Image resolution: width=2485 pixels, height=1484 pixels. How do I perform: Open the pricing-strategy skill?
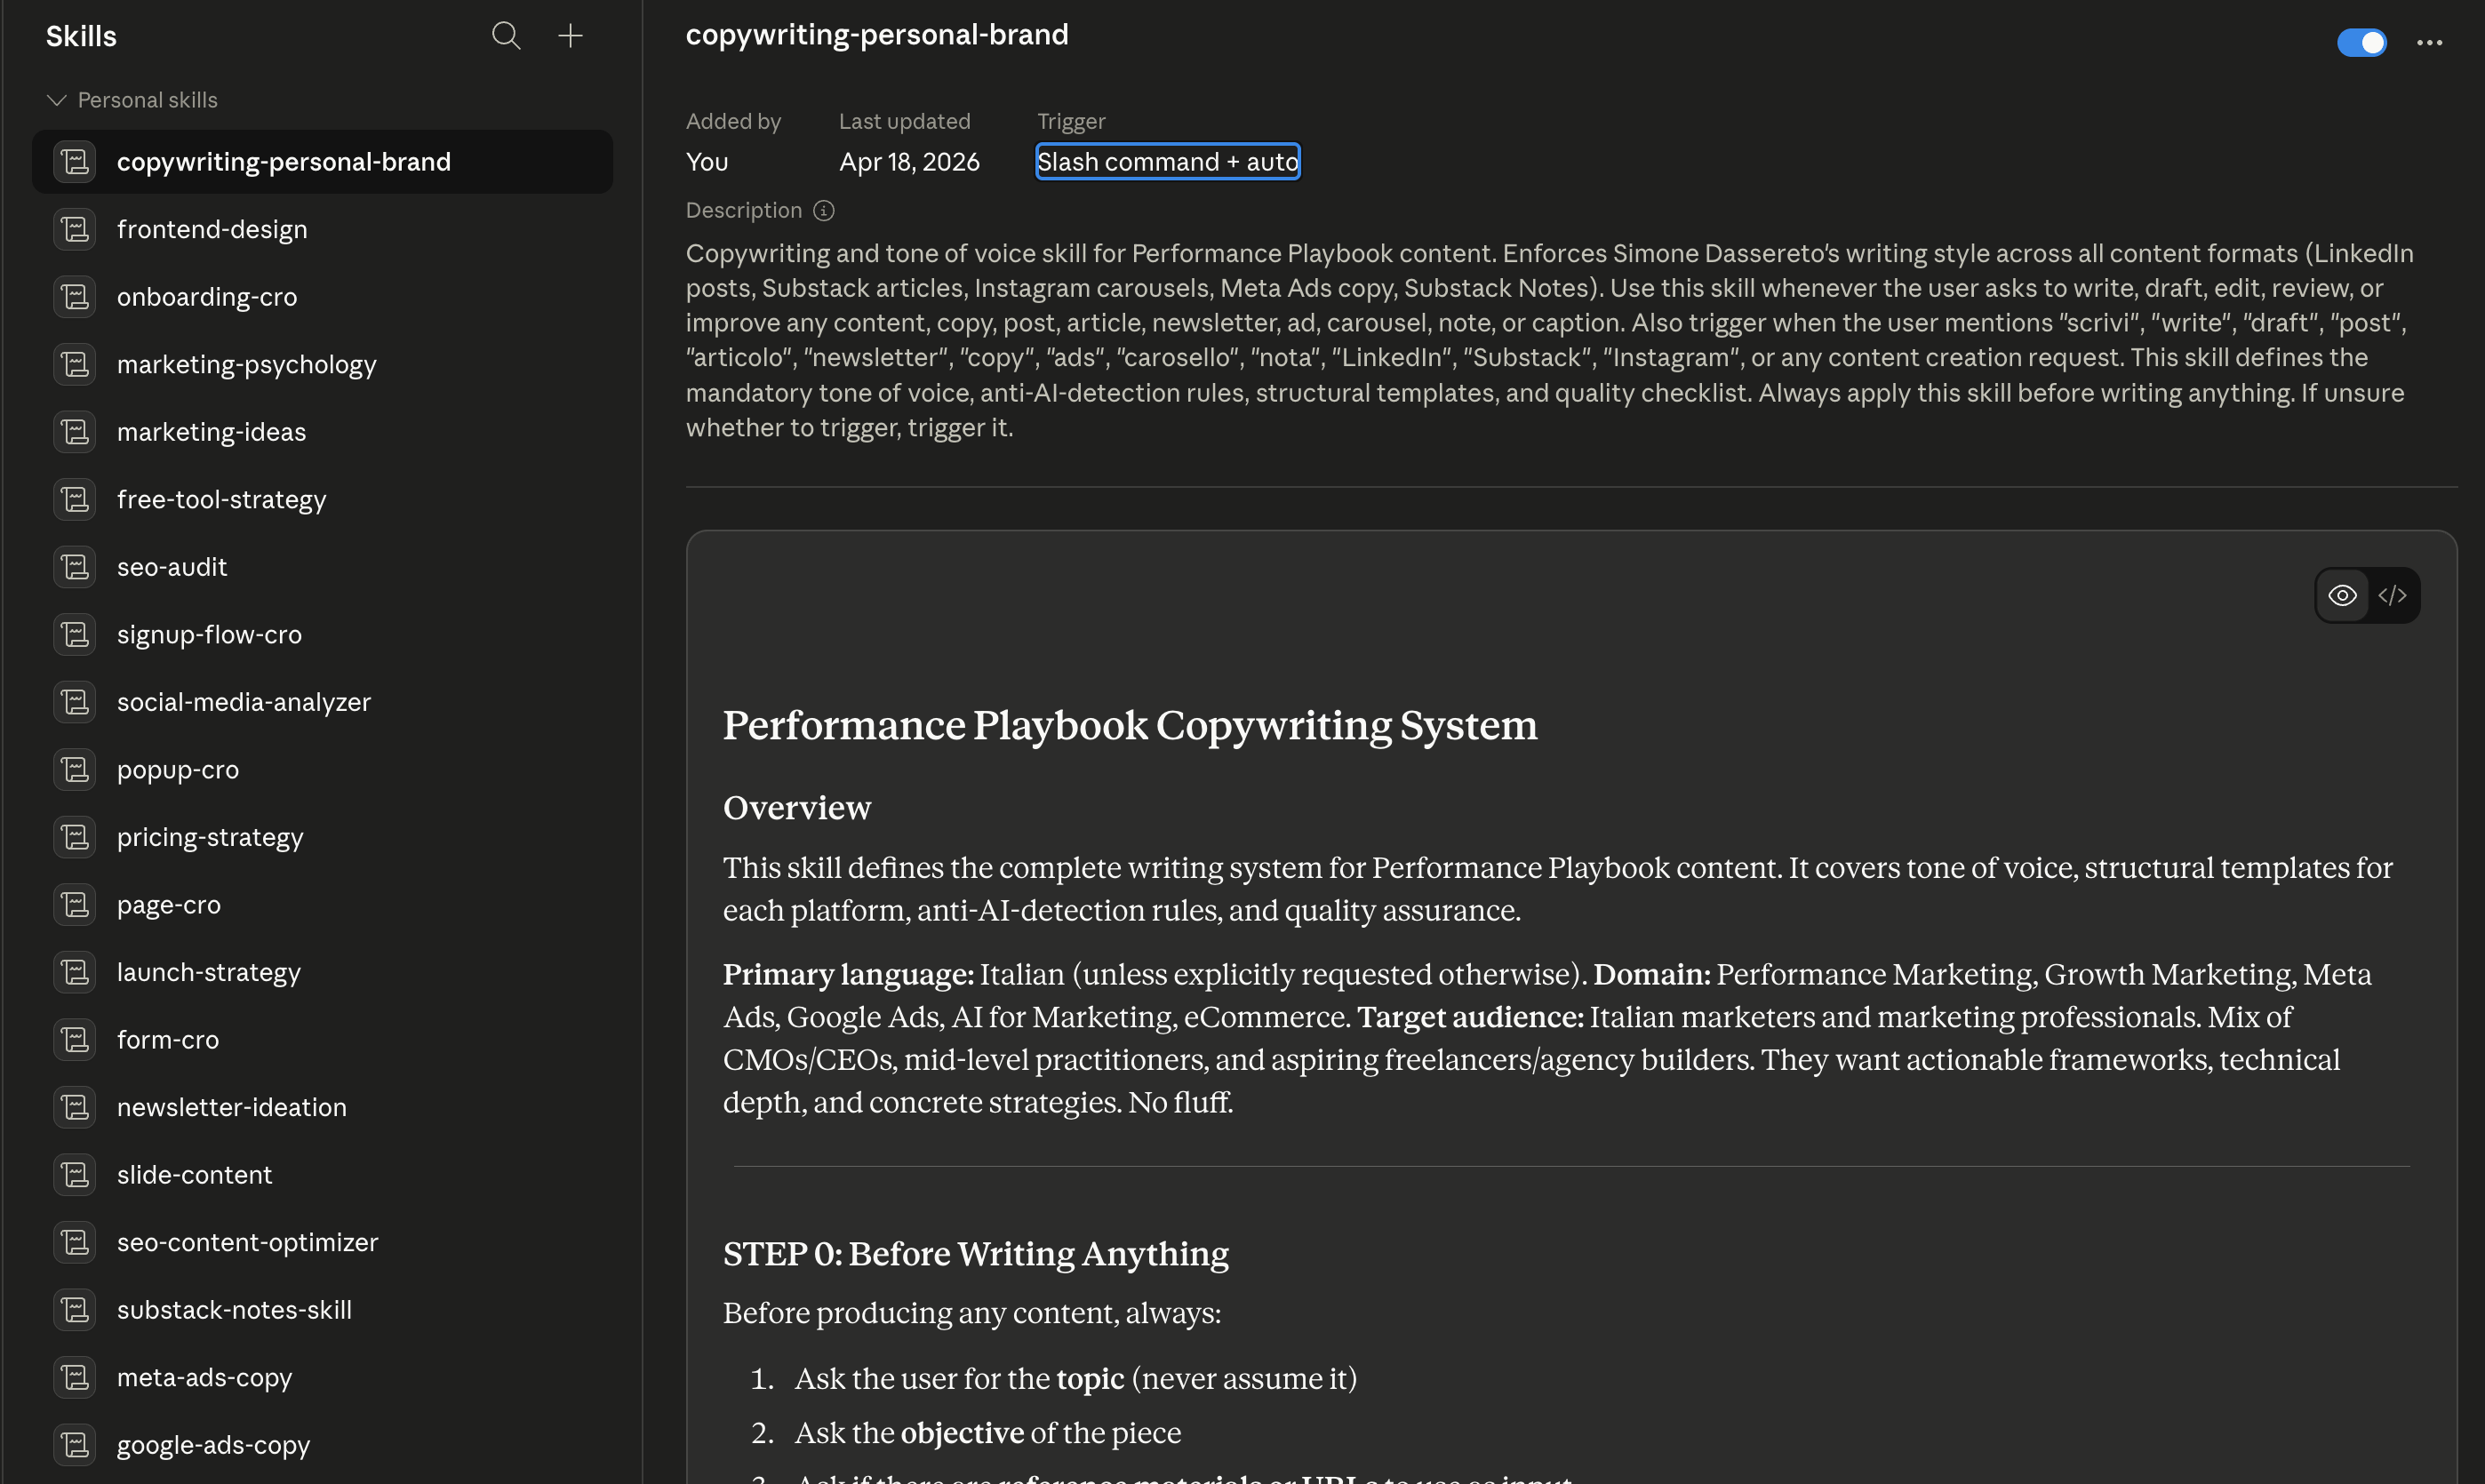[322, 837]
